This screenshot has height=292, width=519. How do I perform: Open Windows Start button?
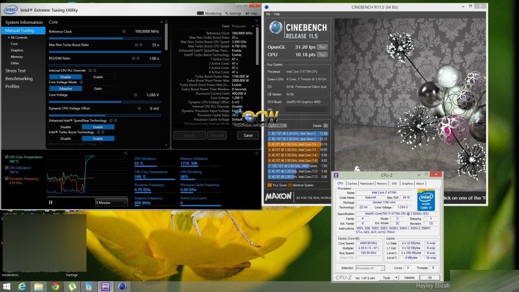(x=6, y=286)
